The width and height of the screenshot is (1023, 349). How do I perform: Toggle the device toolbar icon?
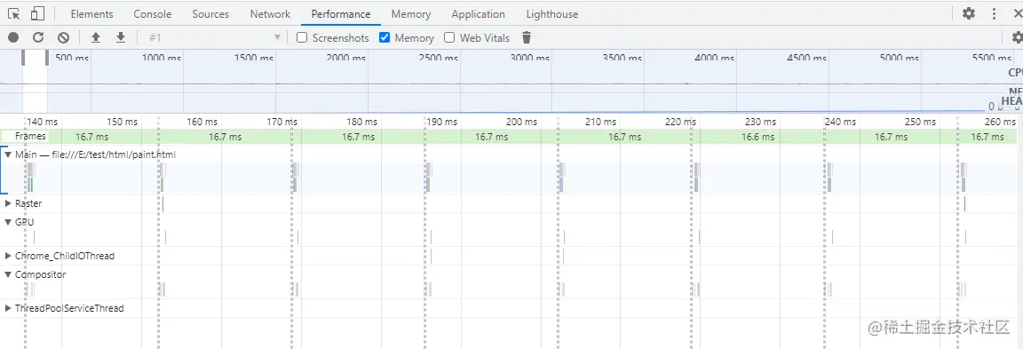click(x=38, y=13)
